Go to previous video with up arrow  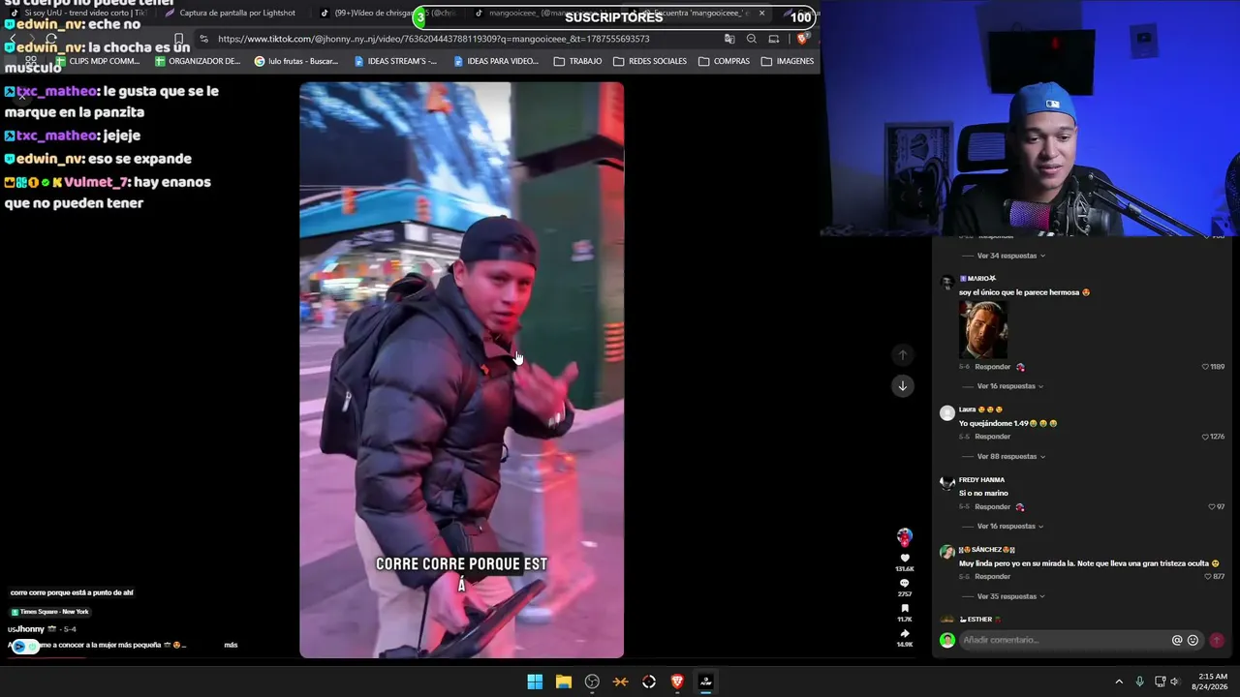coord(902,355)
